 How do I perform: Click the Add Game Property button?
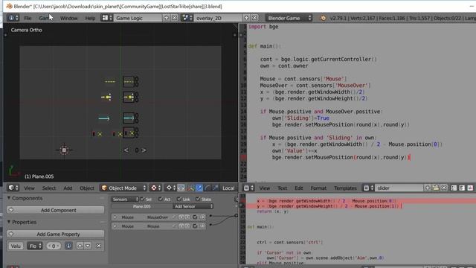pyautogui.click(x=56, y=234)
